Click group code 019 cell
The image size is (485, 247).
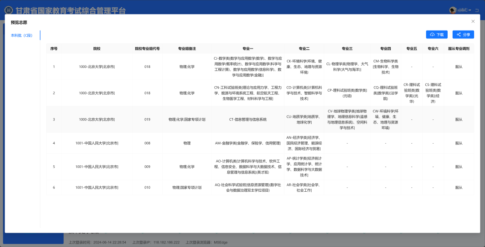coord(147,119)
